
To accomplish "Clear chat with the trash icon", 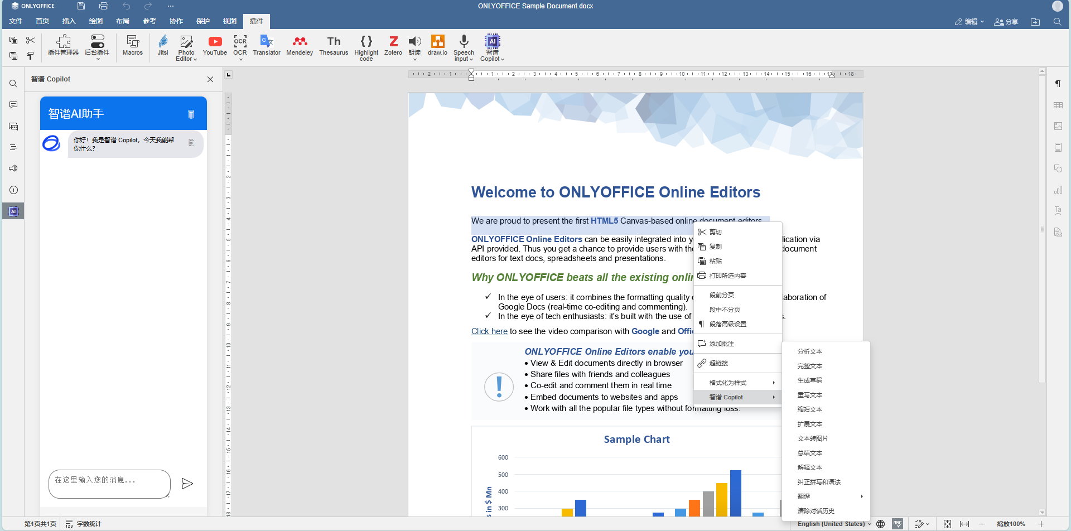I will [191, 114].
